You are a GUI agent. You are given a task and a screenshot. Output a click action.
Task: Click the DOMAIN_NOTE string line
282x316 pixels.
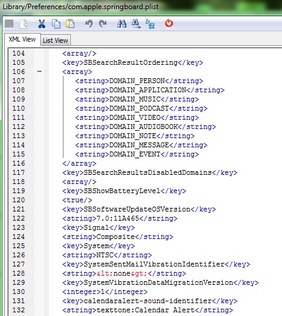pyautogui.click(x=135, y=136)
